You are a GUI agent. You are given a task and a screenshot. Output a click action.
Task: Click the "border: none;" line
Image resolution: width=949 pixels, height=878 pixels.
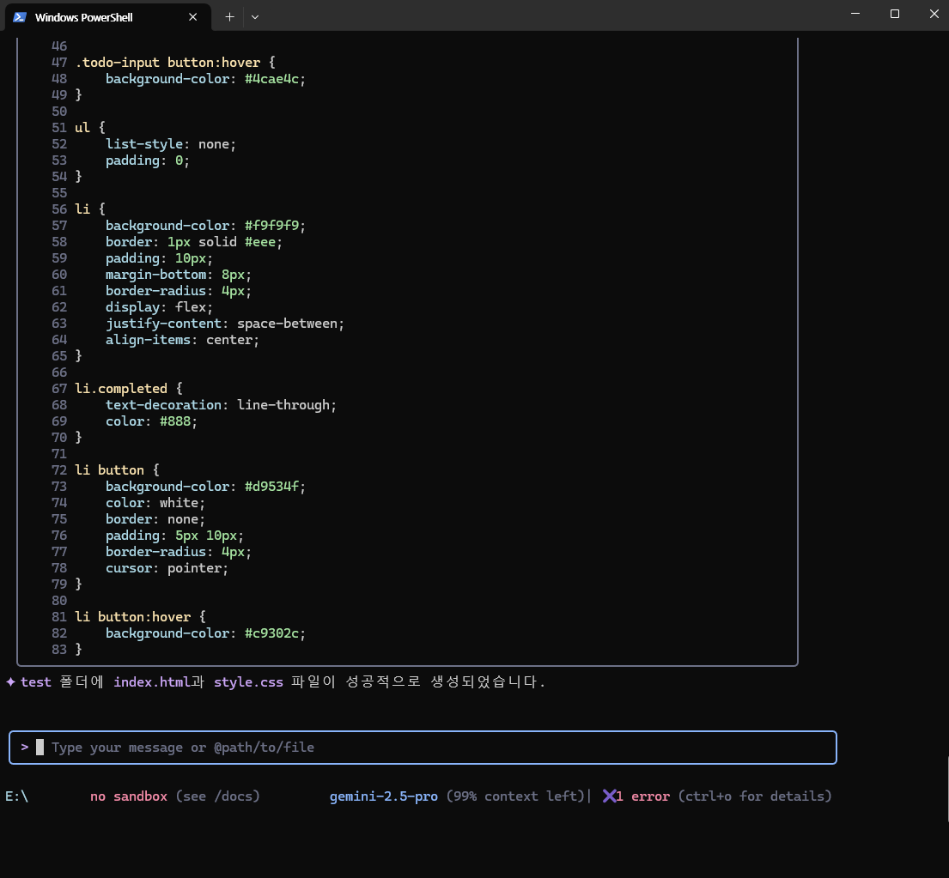tap(155, 518)
